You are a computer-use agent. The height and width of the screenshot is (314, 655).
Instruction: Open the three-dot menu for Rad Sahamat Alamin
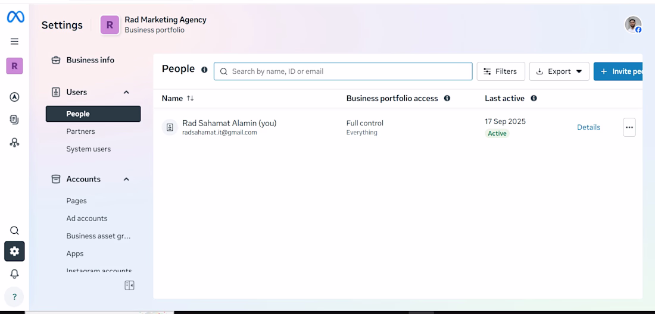coord(629,127)
